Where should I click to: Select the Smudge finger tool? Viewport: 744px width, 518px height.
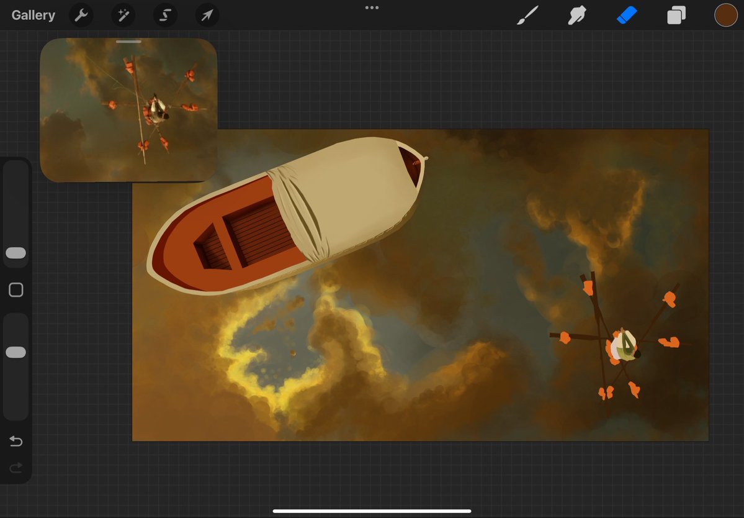(577, 15)
